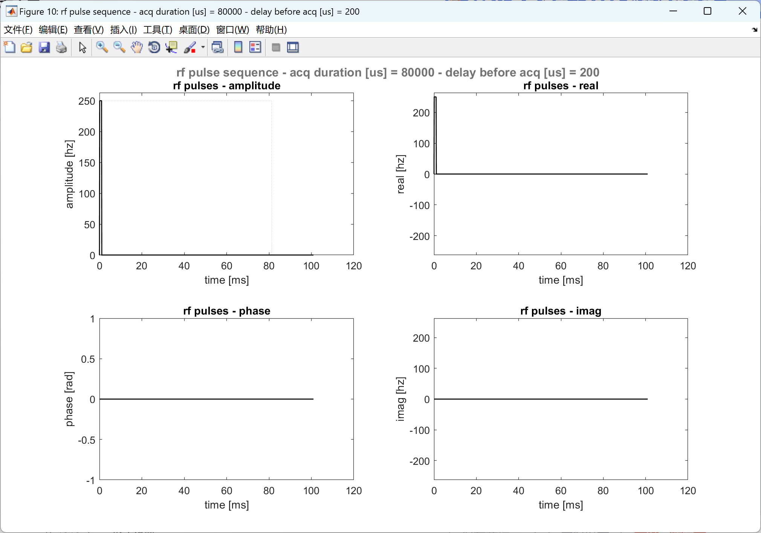
Task: Click the Show Plot Tools button
Action: coord(293,47)
